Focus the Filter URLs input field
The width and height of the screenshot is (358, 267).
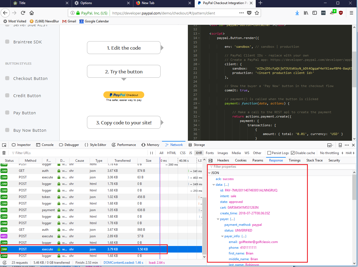coord(79,153)
